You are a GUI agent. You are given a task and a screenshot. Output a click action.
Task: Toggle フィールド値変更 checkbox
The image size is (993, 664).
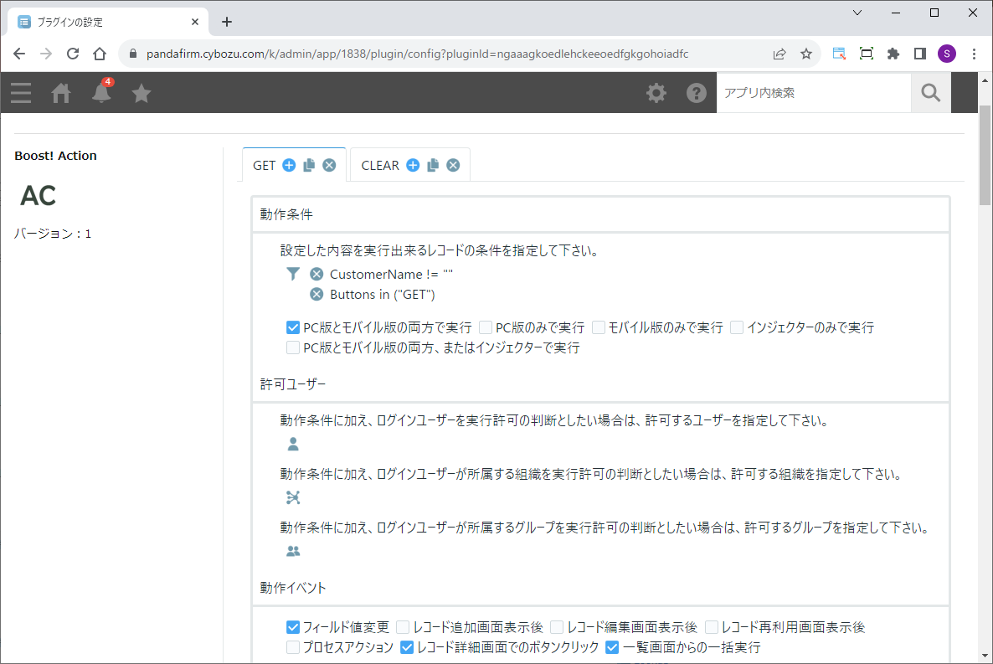click(293, 627)
